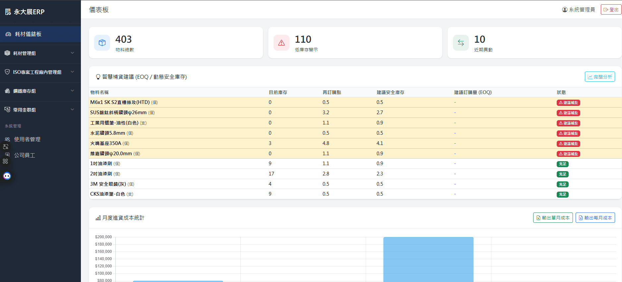This screenshot has height=282, width=622.
Task: Select the 水泥鑽頭5.8mm row name
Action: (x=108, y=133)
